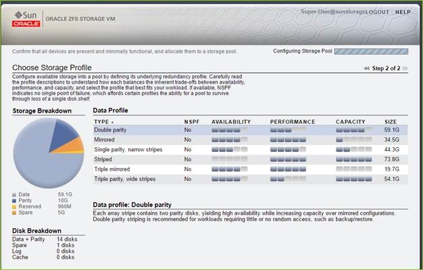The width and height of the screenshot is (423, 270).
Task: Click the Striped capacity bar indicator
Action: [x=354, y=159]
